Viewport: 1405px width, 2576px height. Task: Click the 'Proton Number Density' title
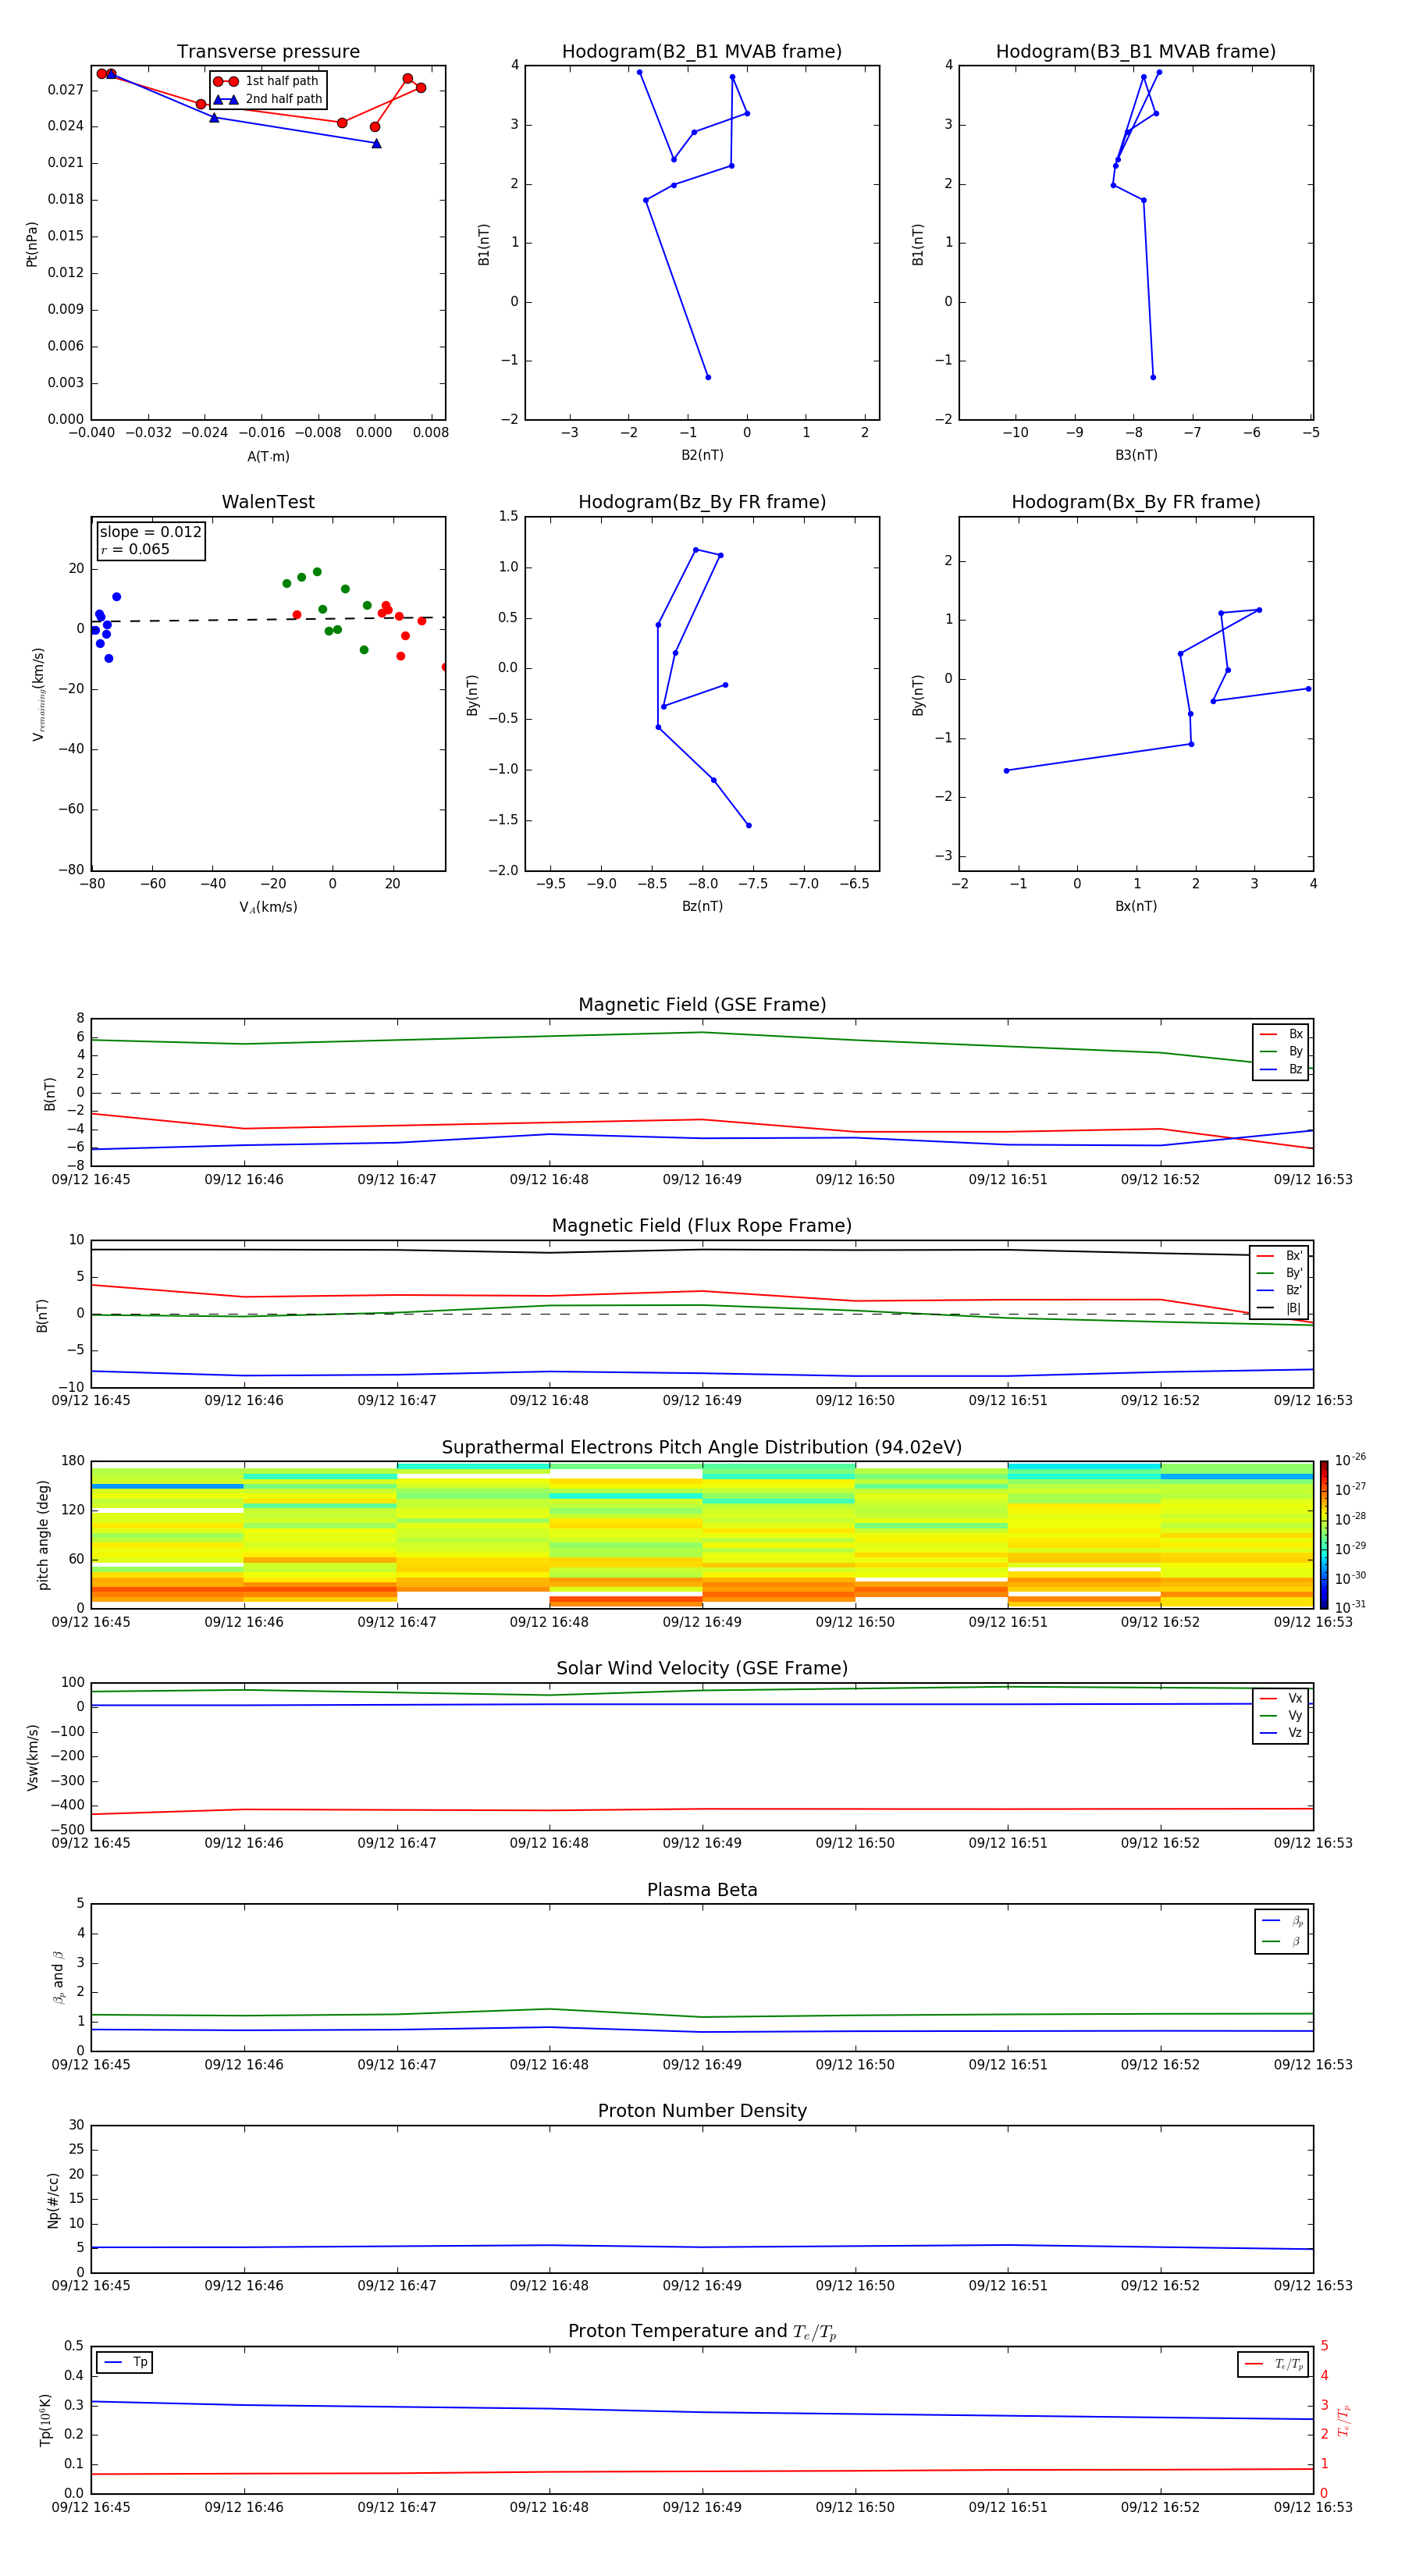pos(702,2110)
